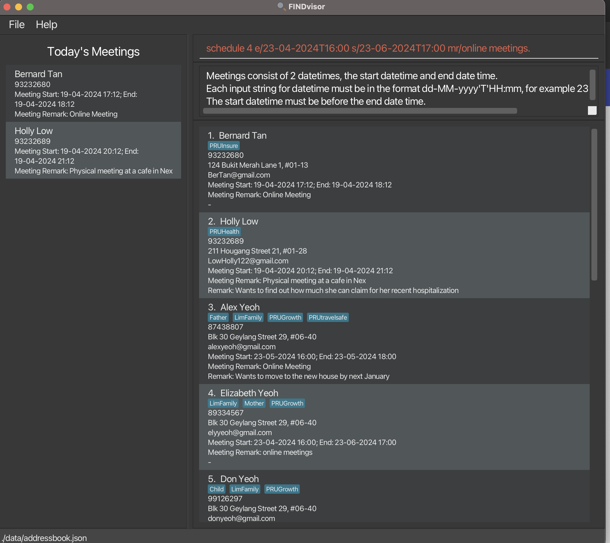Screen dimensions: 610x543
Task: Click the green maximize window button
Action: 30,7
